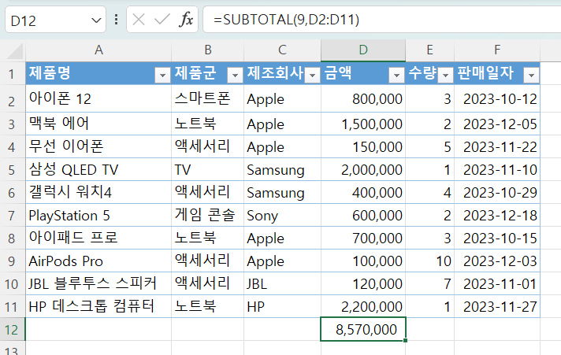The height and width of the screenshot is (355, 561).
Task: Select row 5 header
Action: [12, 170]
